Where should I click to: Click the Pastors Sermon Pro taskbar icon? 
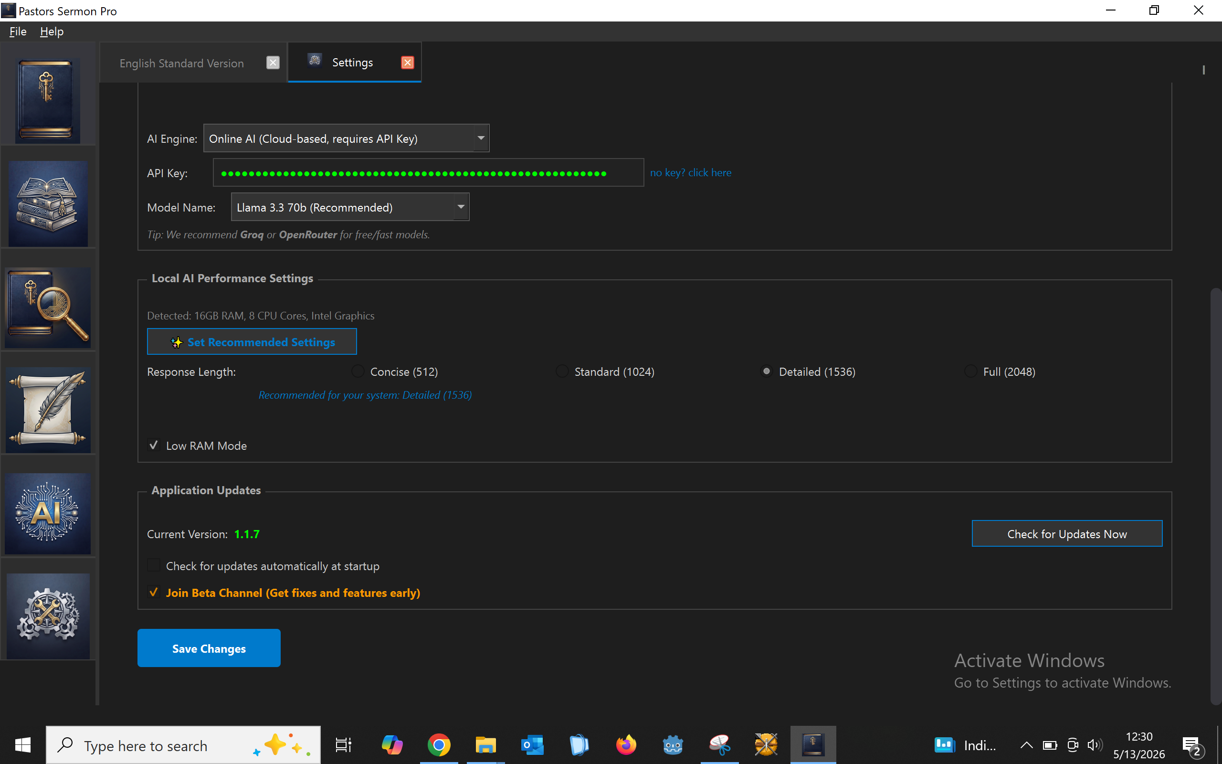(813, 745)
